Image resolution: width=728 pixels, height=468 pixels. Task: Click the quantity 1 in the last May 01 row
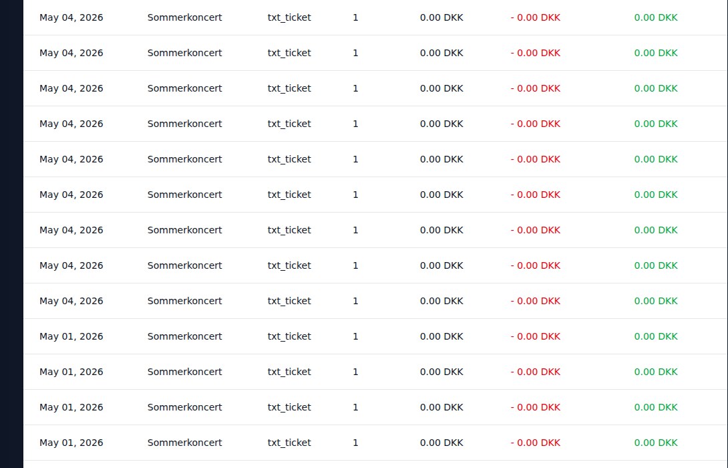(355, 443)
